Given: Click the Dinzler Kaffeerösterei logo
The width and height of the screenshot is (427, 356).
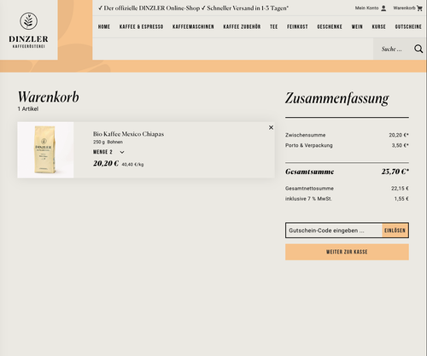Looking at the screenshot, I should 28,30.
